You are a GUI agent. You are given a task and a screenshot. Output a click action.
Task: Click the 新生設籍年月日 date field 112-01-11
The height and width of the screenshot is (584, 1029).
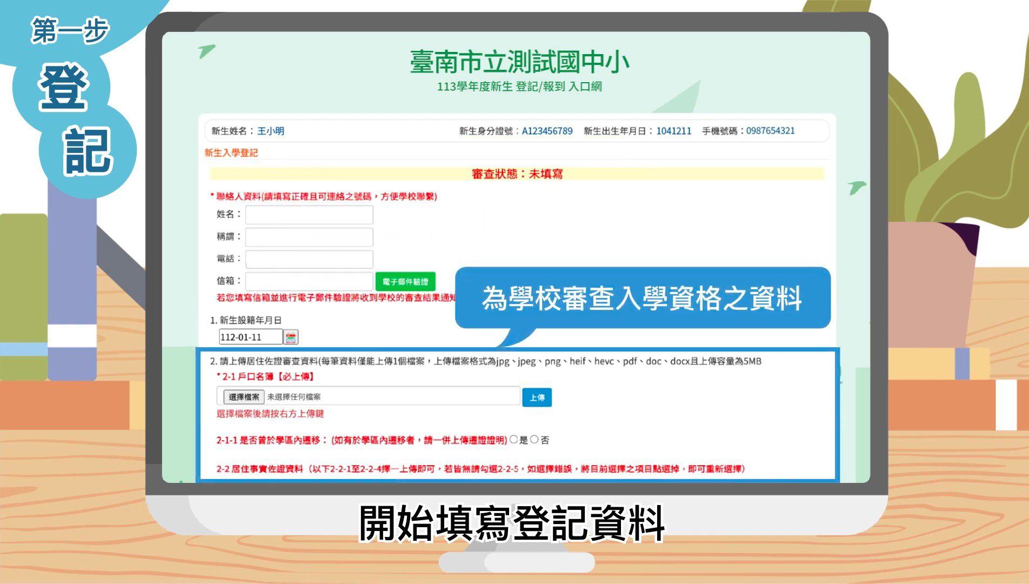tap(250, 337)
